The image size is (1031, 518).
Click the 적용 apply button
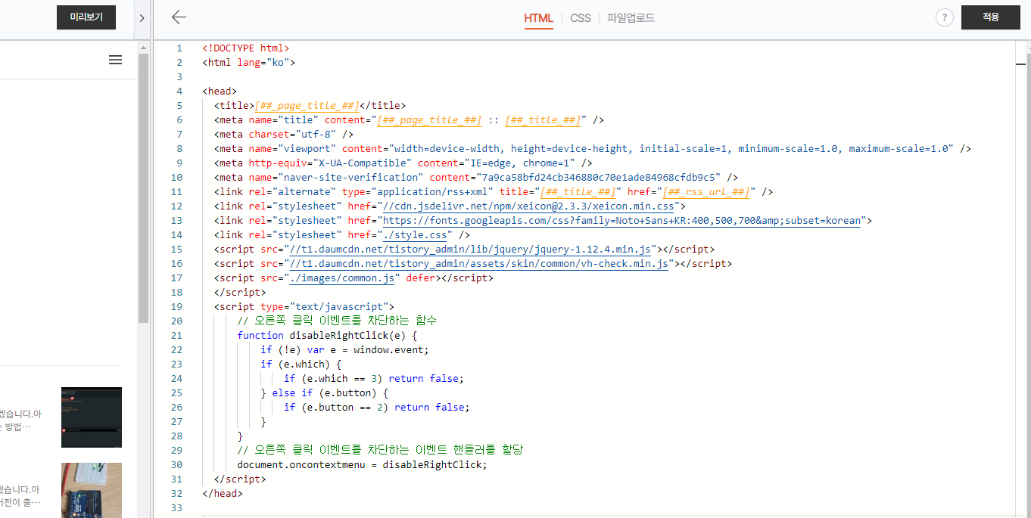[991, 17]
